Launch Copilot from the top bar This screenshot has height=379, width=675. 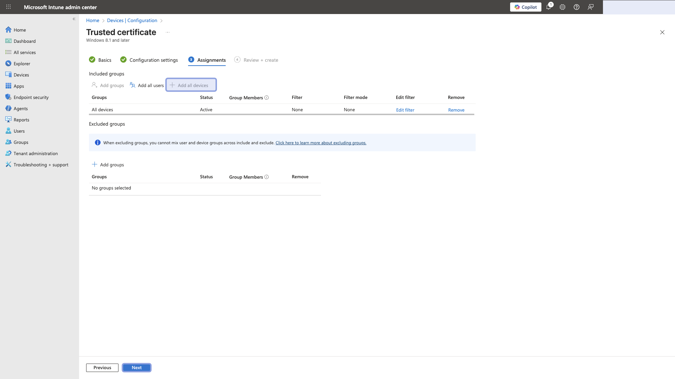(x=526, y=7)
